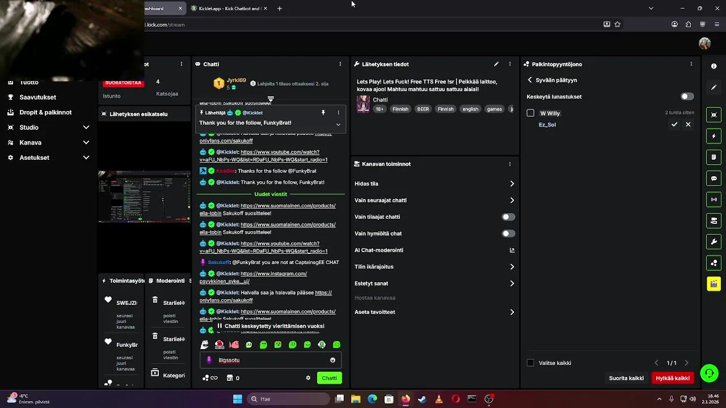Accept Ez_Sol reward with checkmark
The image size is (726, 408).
[x=674, y=124]
